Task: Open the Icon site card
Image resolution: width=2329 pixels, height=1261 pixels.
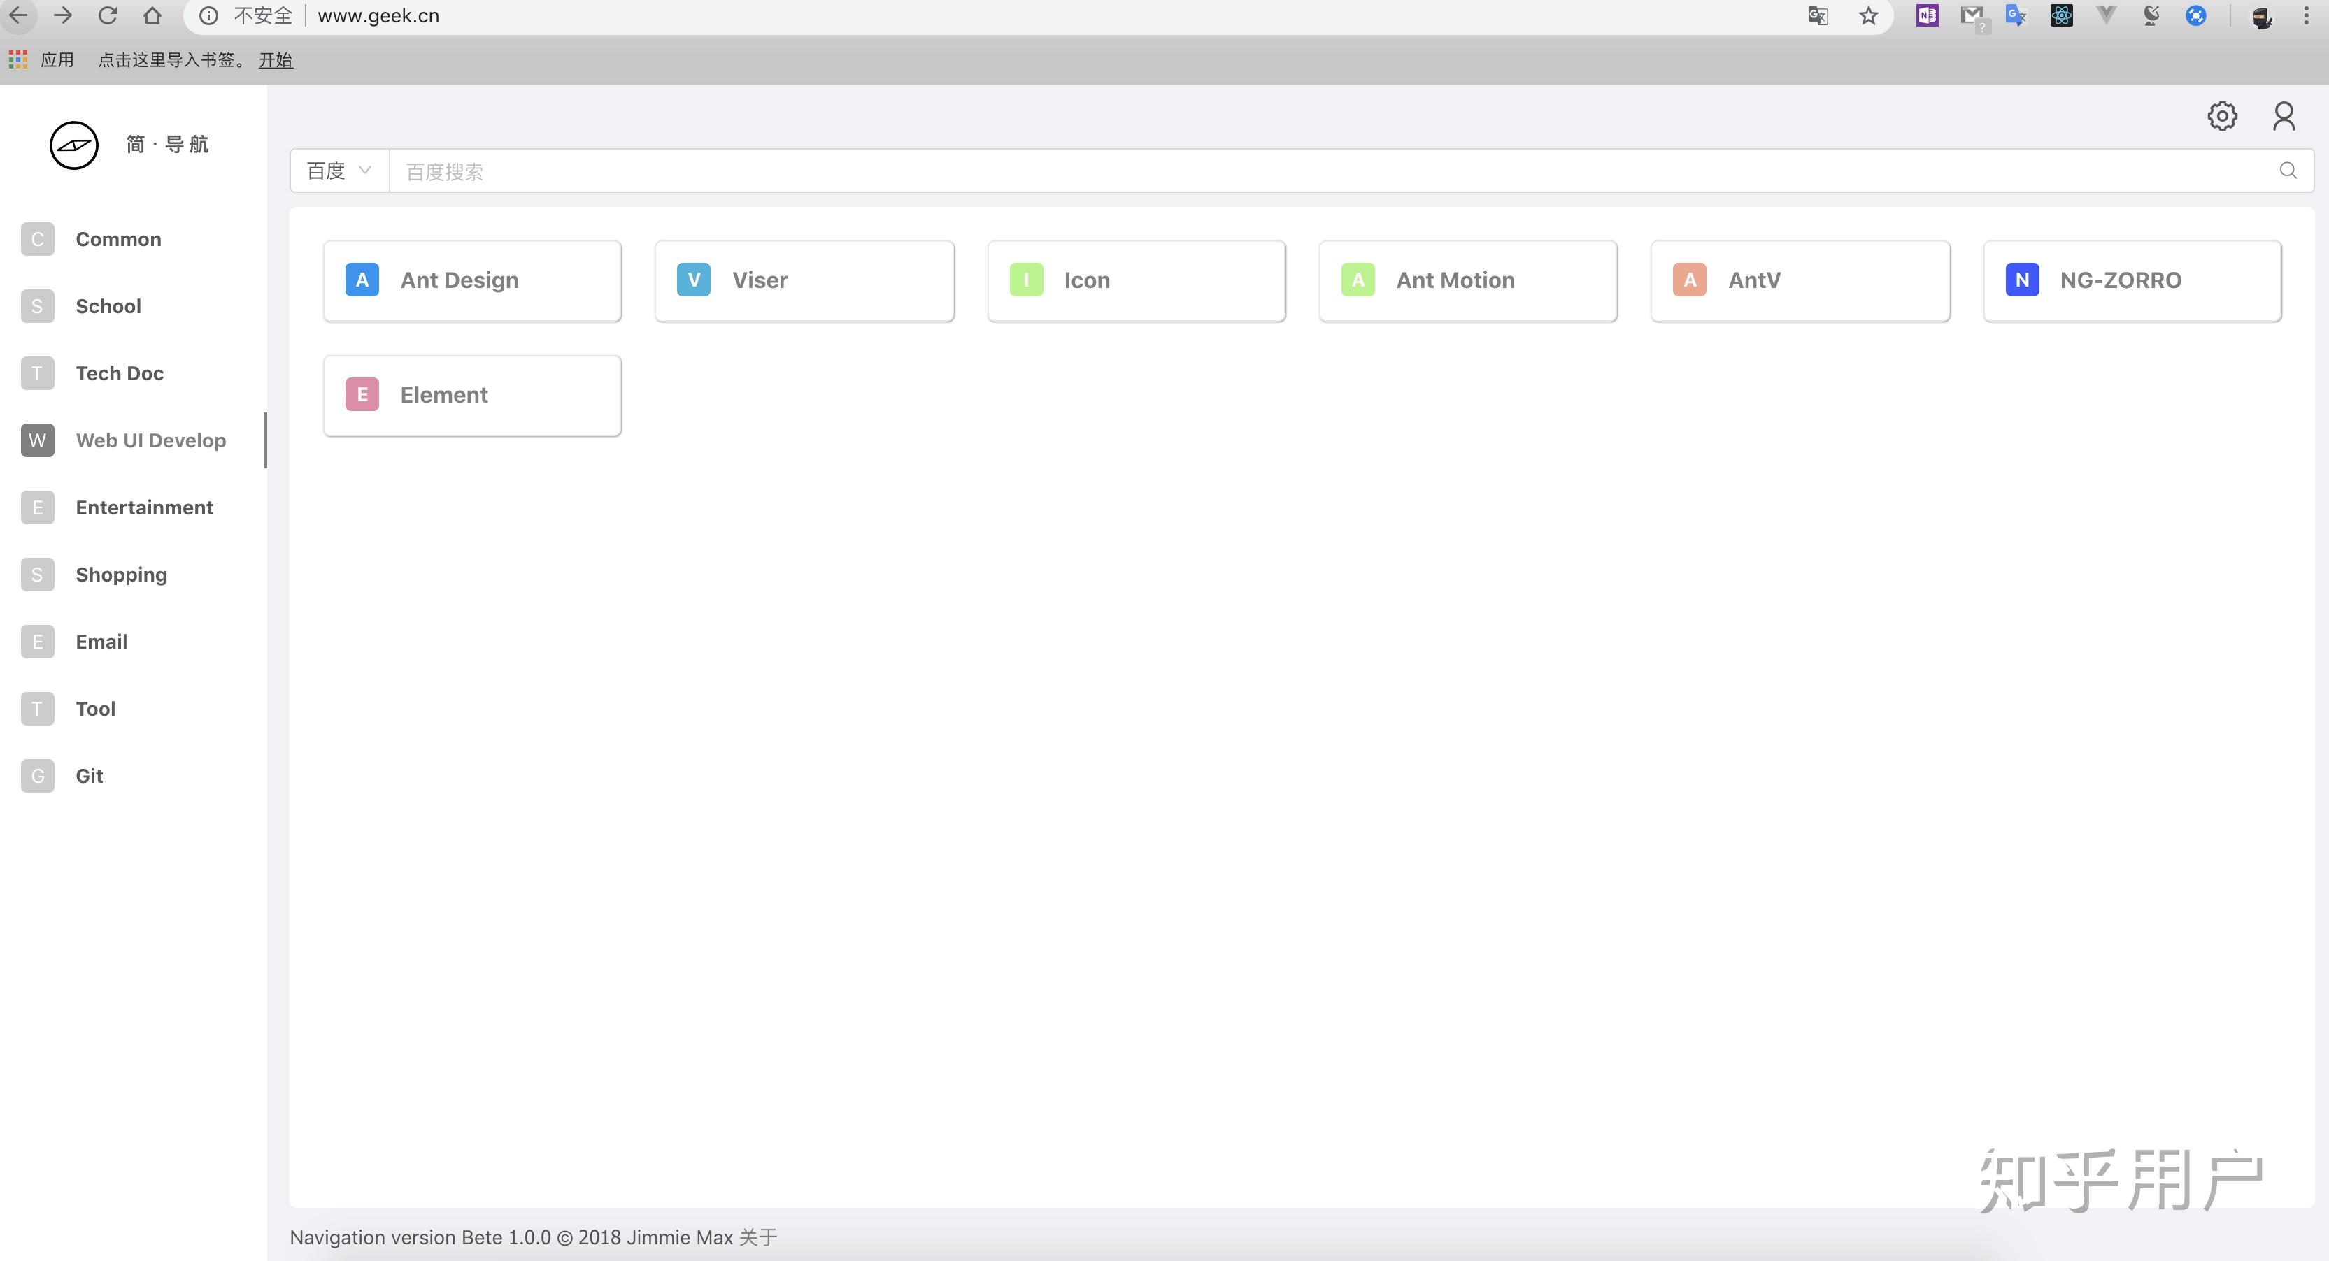Action: (1137, 281)
